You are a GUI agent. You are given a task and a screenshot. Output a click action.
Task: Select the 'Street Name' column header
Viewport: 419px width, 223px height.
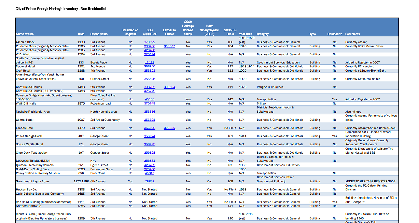click(99, 34)
